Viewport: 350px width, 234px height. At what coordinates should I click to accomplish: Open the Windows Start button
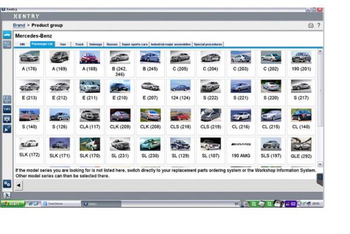click(13, 204)
